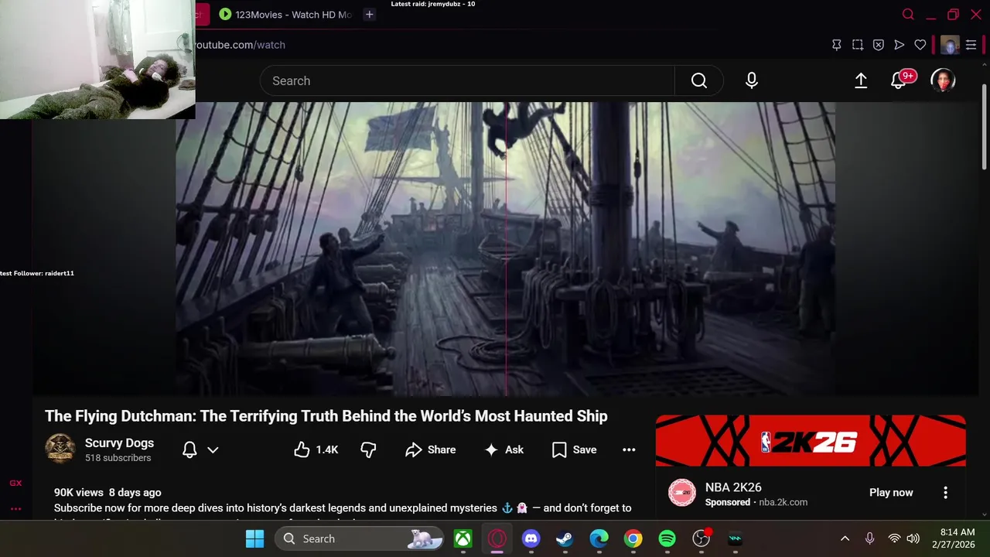
Task: Click the NBA 2K ad logo icon
Action: point(682,493)
